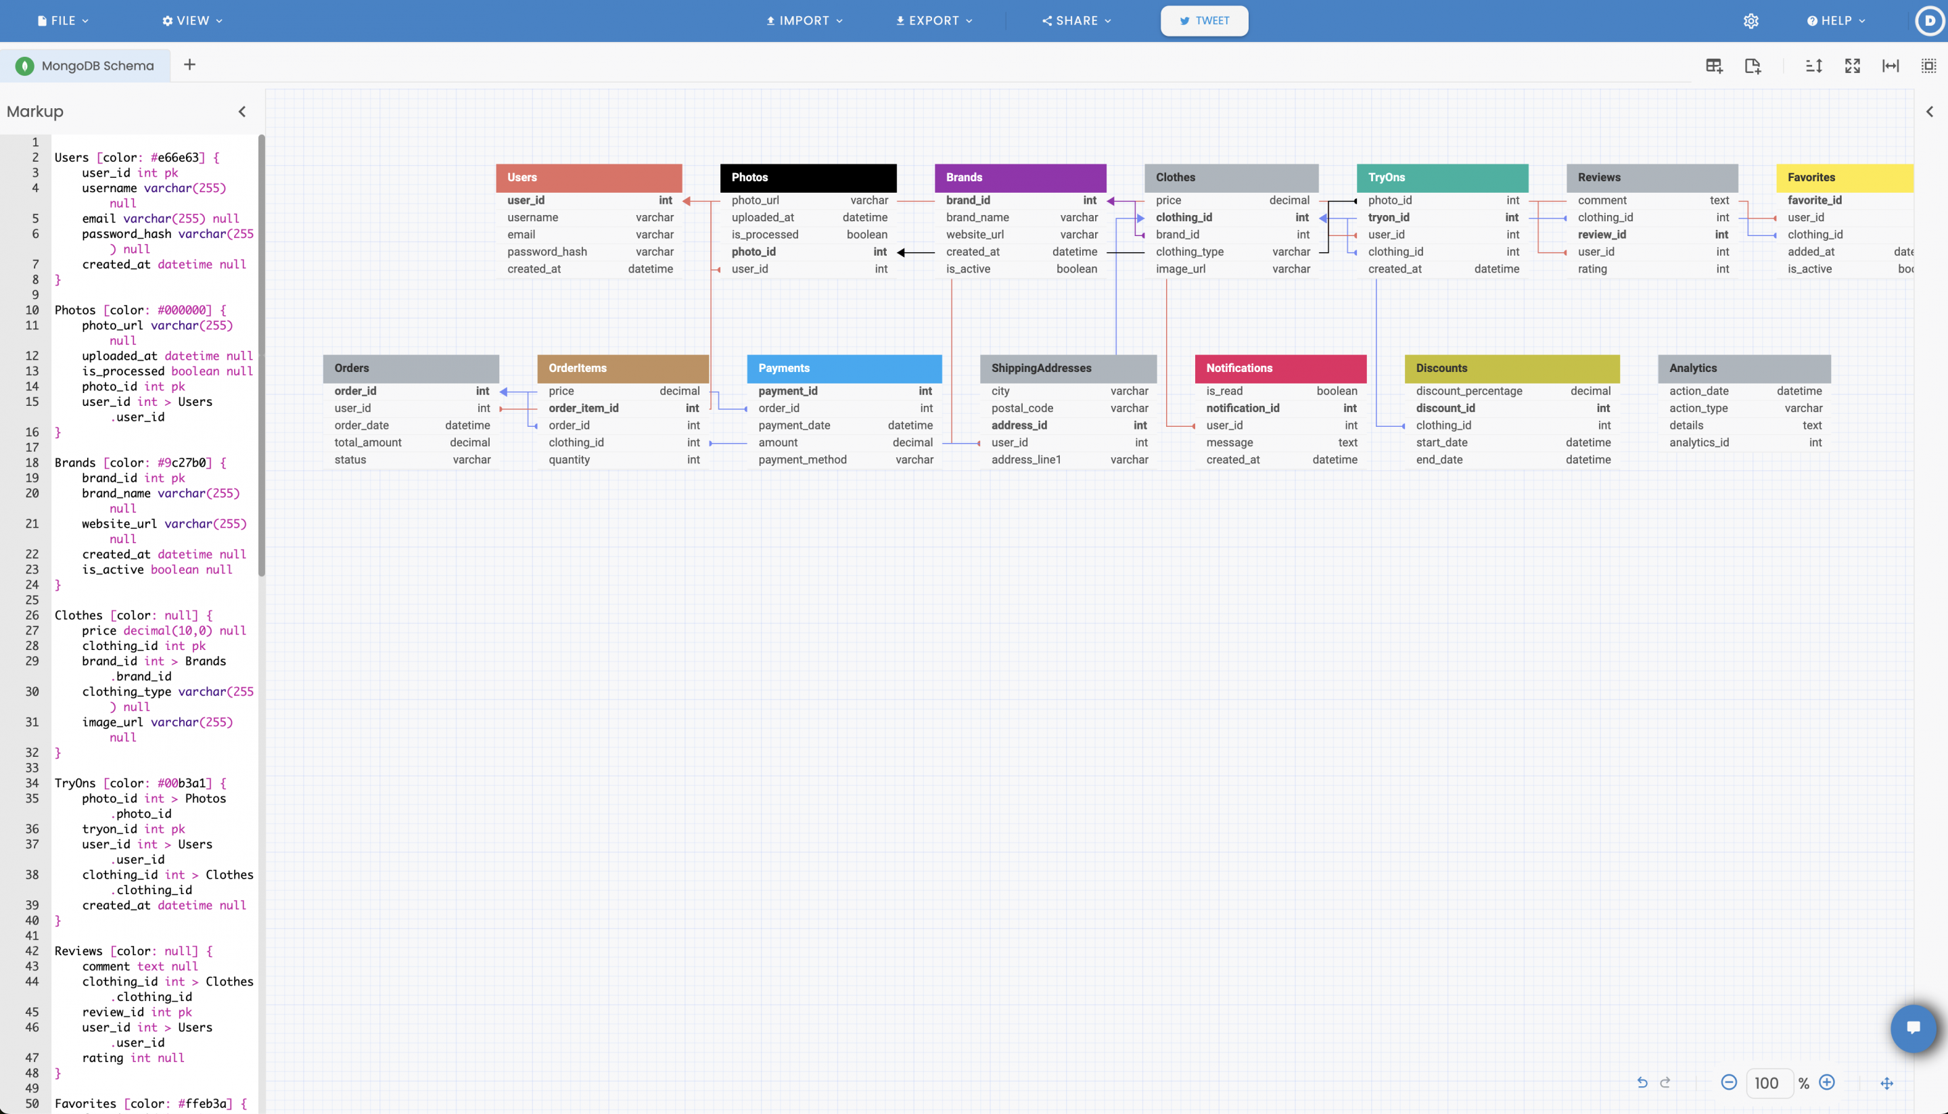Select the fit-to-screen icon
1948x1114 pixels.
[x=1855, y=64]
